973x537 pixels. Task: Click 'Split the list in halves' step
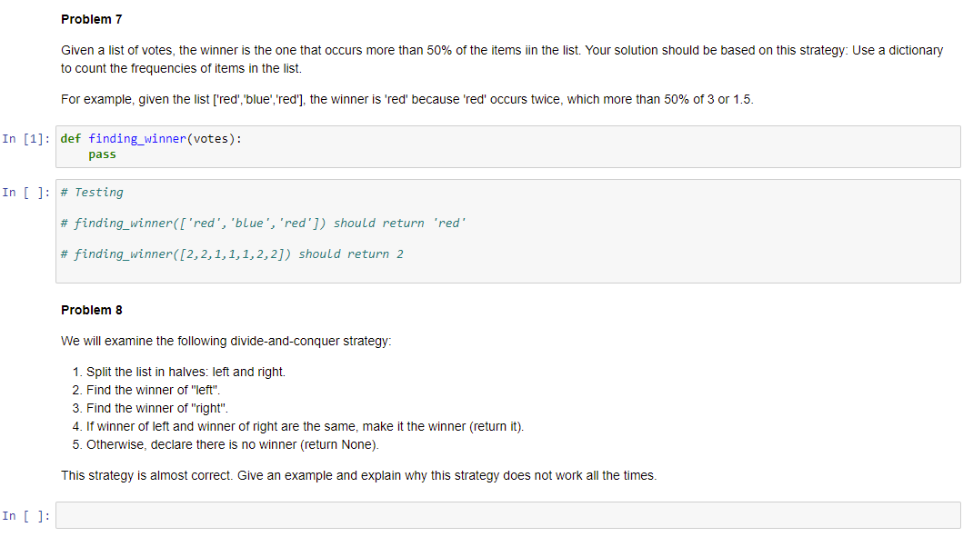[x=186, y=372]
